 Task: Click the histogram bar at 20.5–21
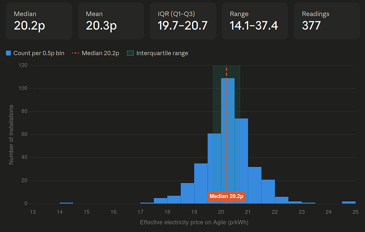(x=241, y=161)
